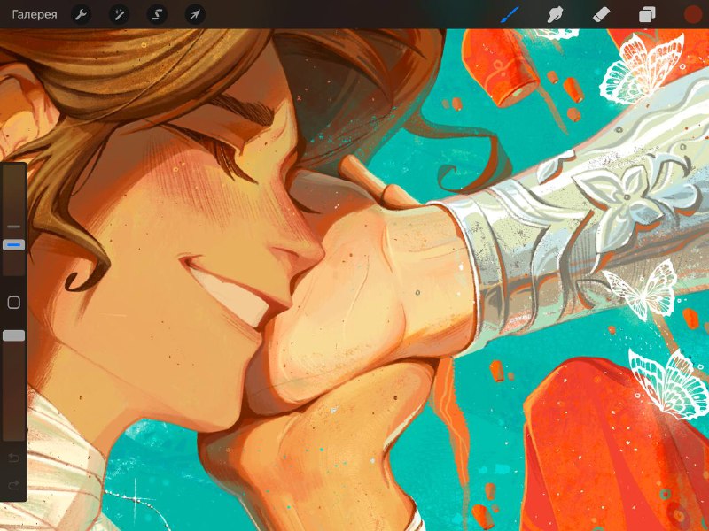709x531 pixels.
Task: Open the active color picker circle
Action: tap(692, 15)
